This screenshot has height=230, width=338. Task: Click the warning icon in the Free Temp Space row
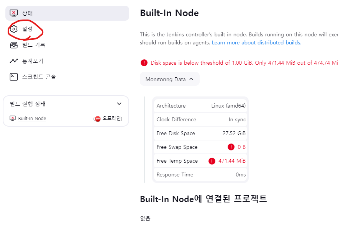click(212, 161)
